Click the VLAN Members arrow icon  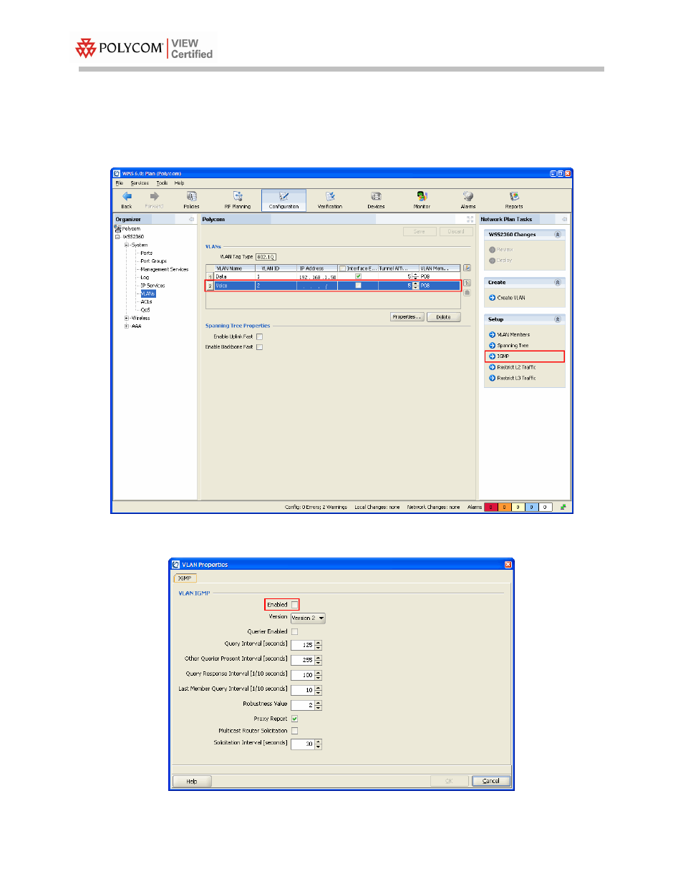[x=492, y=335]
